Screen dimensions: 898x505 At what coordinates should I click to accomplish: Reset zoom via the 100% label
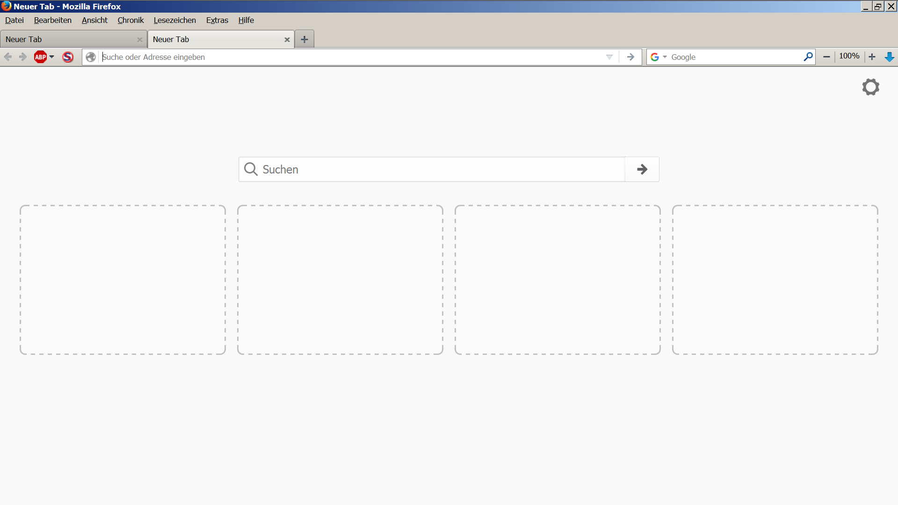pos(849,56)
